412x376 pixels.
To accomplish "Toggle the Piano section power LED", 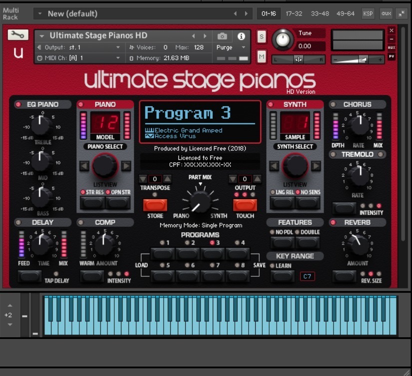I will click(x=81, y=104).
